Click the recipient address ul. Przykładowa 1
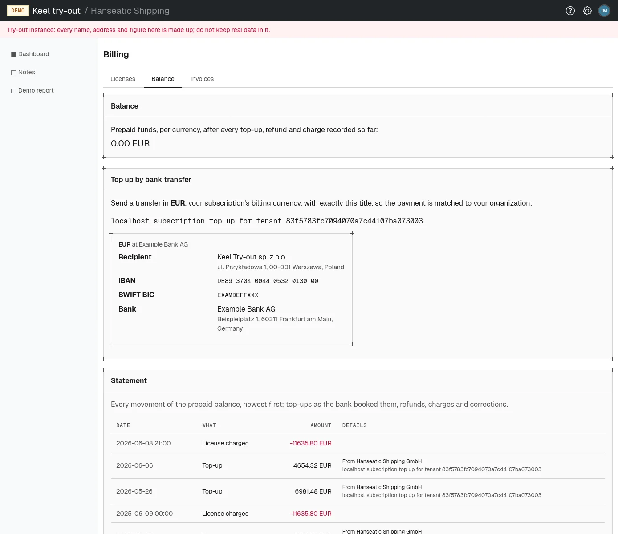Viewport: 618px width, 534px height. pos(281,267)
